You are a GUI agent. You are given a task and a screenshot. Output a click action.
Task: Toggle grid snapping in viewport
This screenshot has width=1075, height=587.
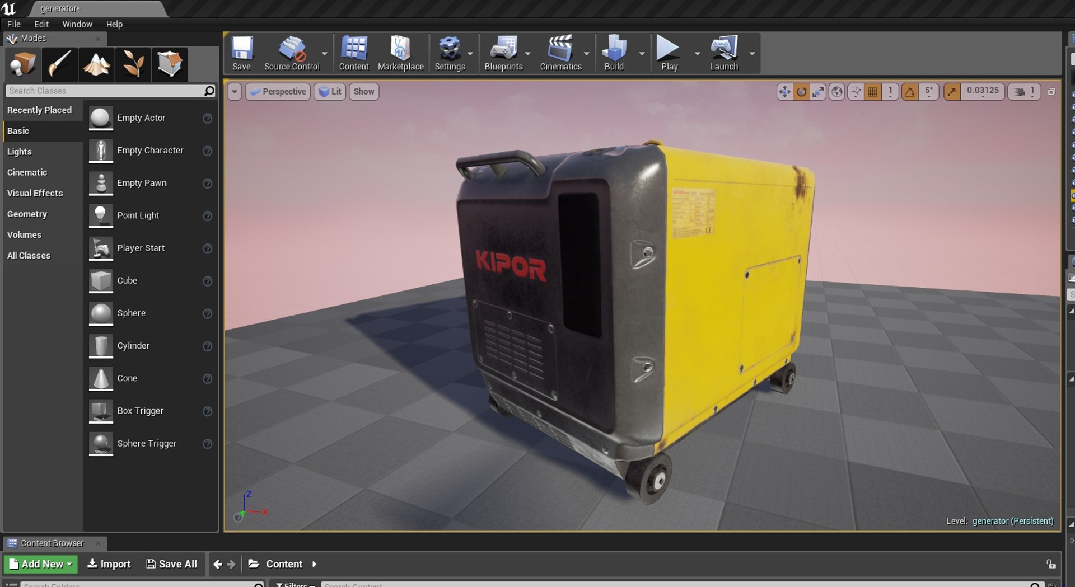(872, 92)
